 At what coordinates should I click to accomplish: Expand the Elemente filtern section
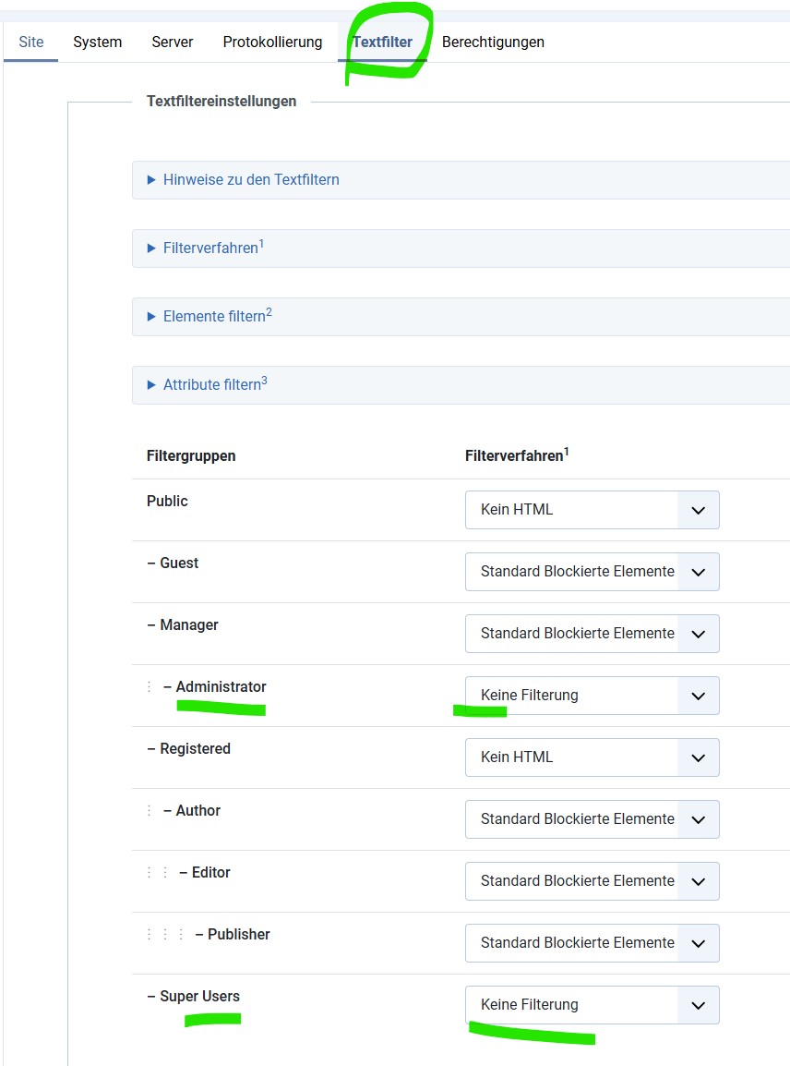coord(214,317)
